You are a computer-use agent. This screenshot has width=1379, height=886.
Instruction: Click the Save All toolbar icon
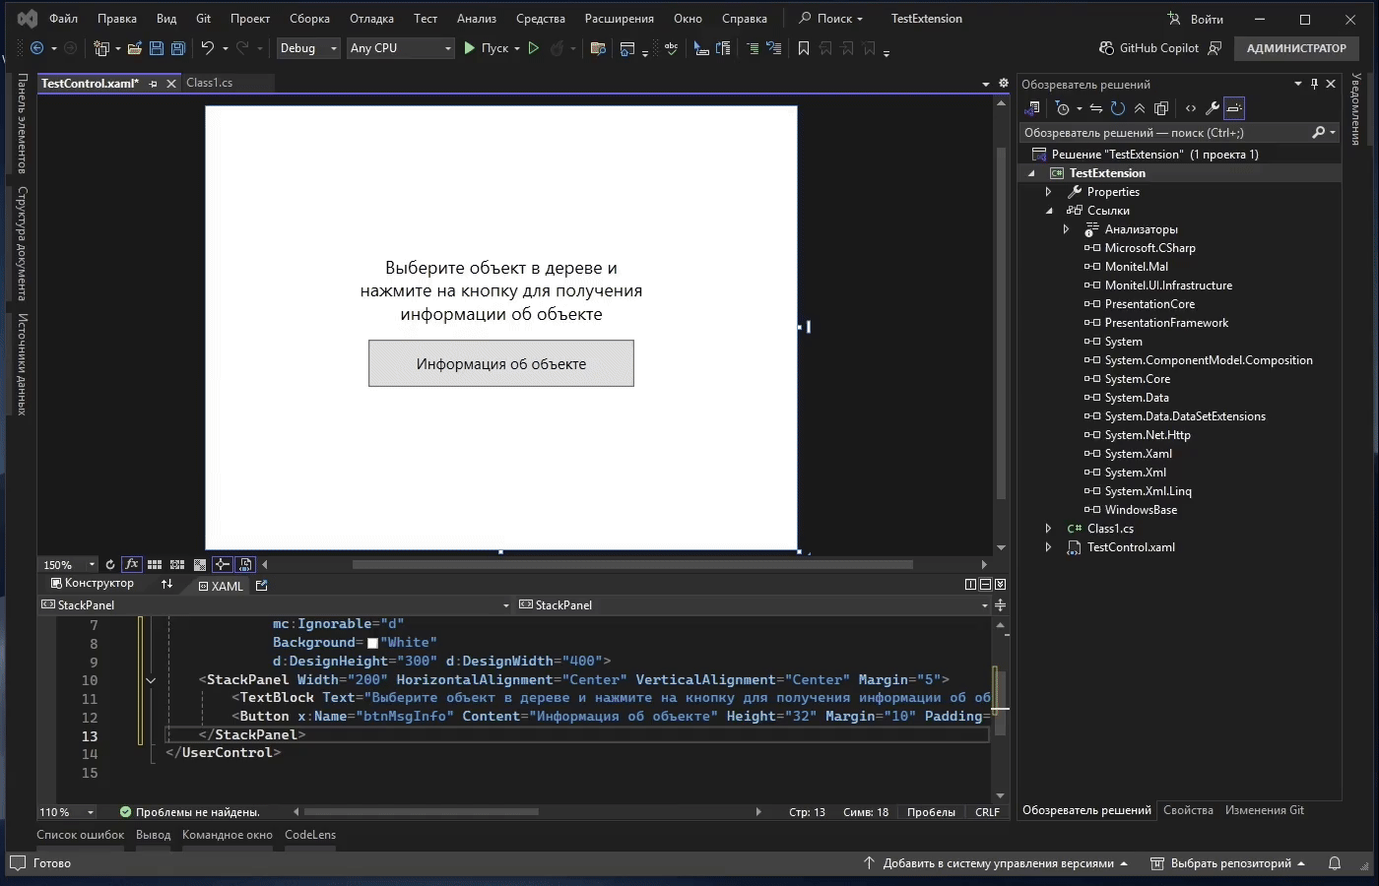(178, 48)
